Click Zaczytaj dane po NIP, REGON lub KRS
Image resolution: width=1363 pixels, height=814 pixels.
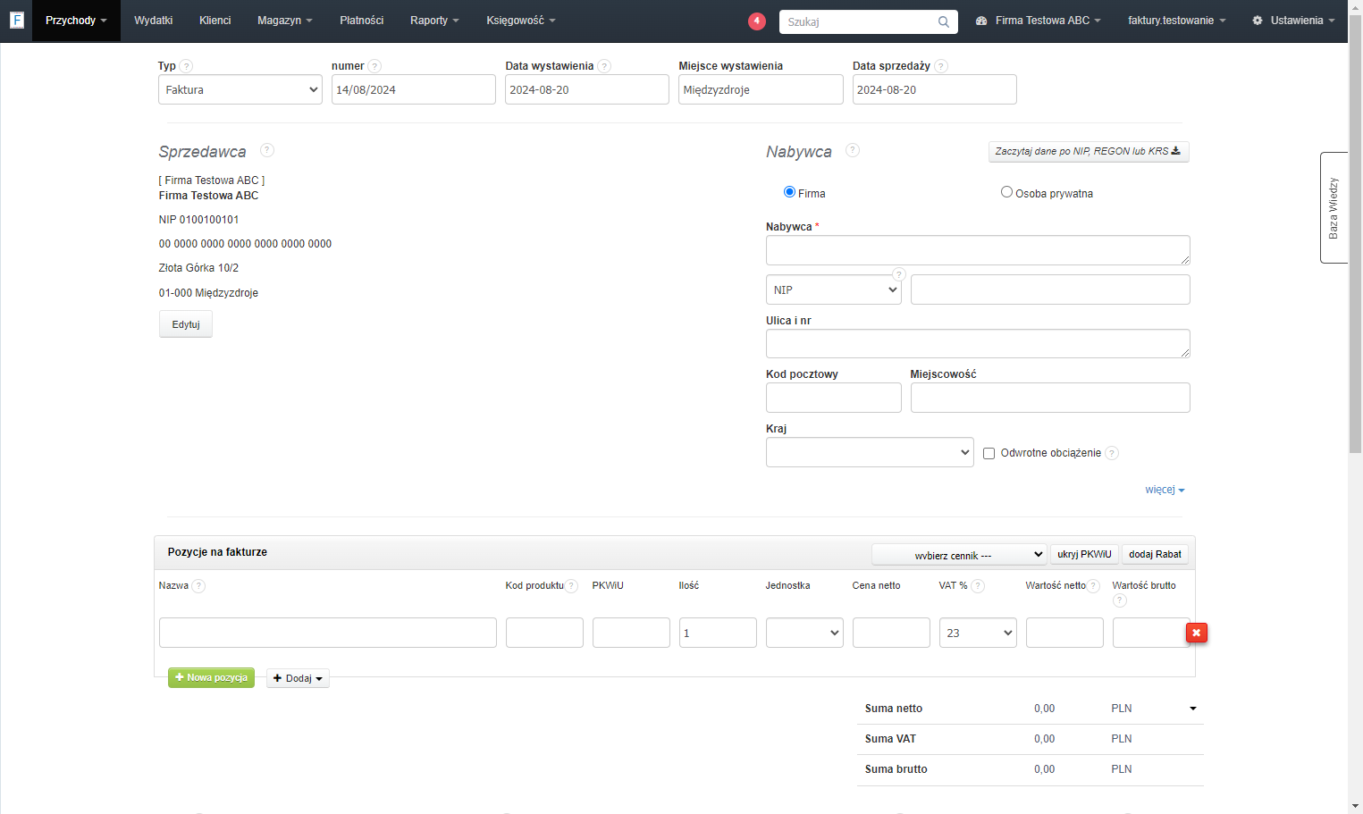tap(1089, 151)
